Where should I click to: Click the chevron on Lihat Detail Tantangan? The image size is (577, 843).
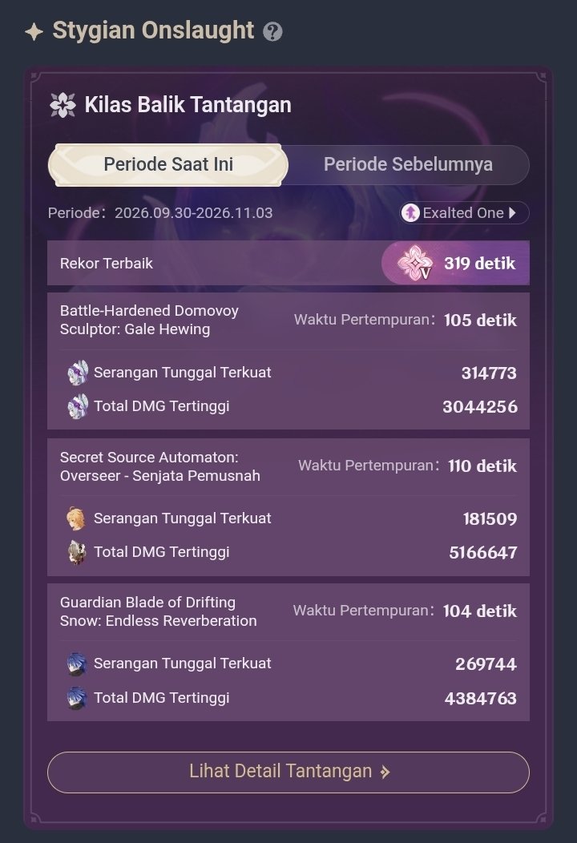tap(385, 772)
